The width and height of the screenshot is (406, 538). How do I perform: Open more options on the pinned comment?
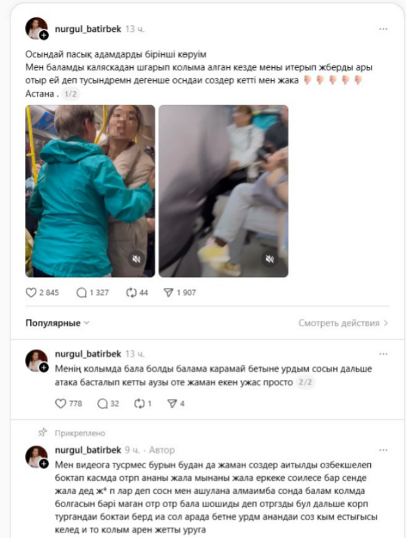[383, 450]
